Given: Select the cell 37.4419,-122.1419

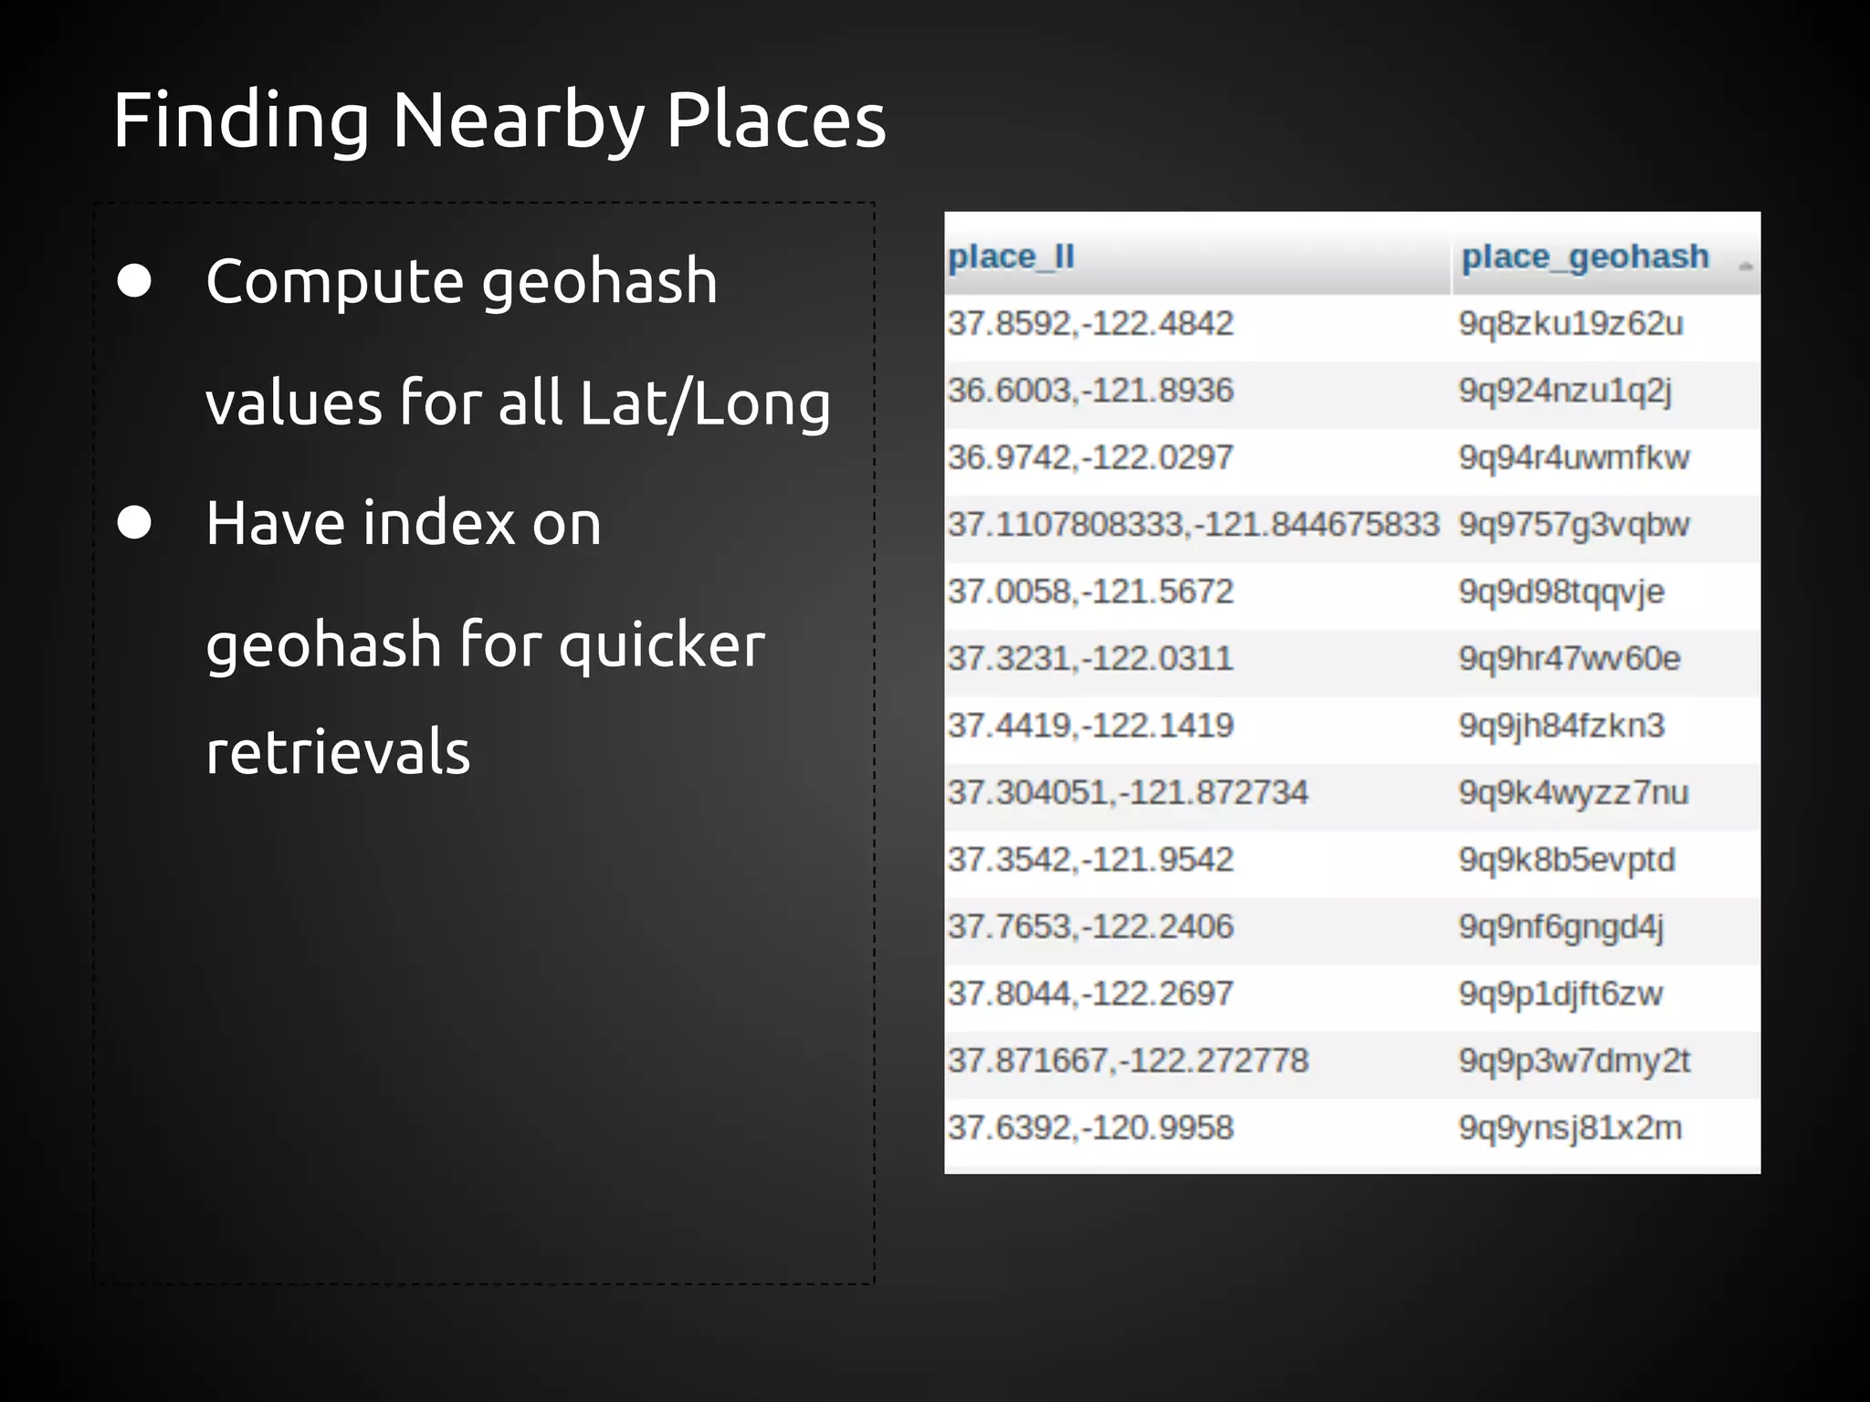Looking at the screenshot, I should pyautogui.click(x=1090, y=726).
